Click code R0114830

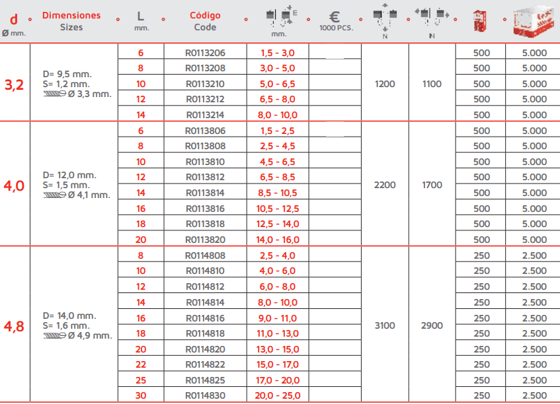click(205, 395)
